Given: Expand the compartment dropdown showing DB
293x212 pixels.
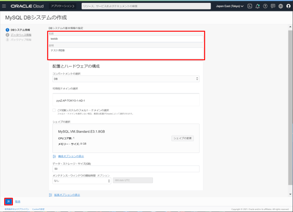Looking at the screenshot, I should tap(126, 79).
